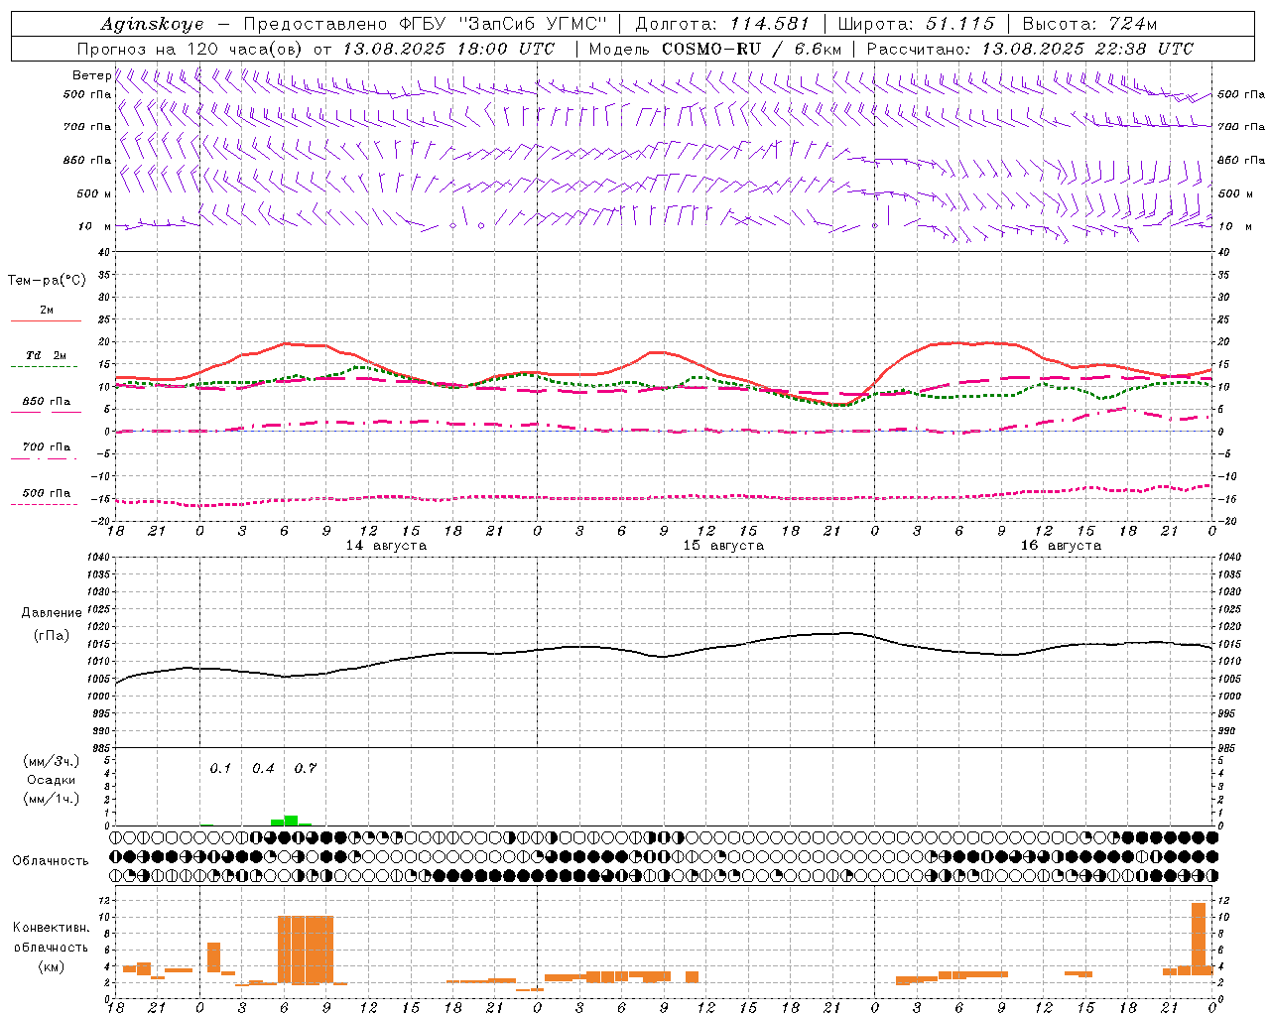Select the latitude value 51.115

click(959, 24)
